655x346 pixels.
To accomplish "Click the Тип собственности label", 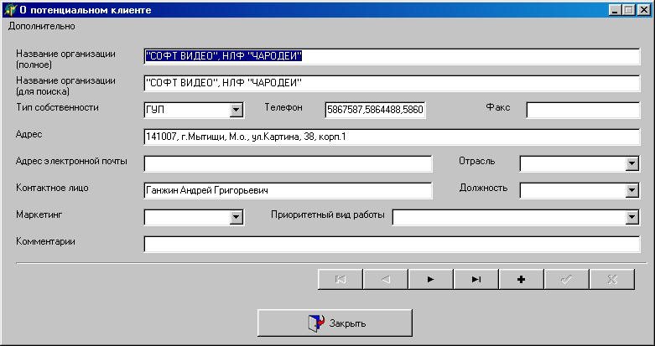I will 57,108.
